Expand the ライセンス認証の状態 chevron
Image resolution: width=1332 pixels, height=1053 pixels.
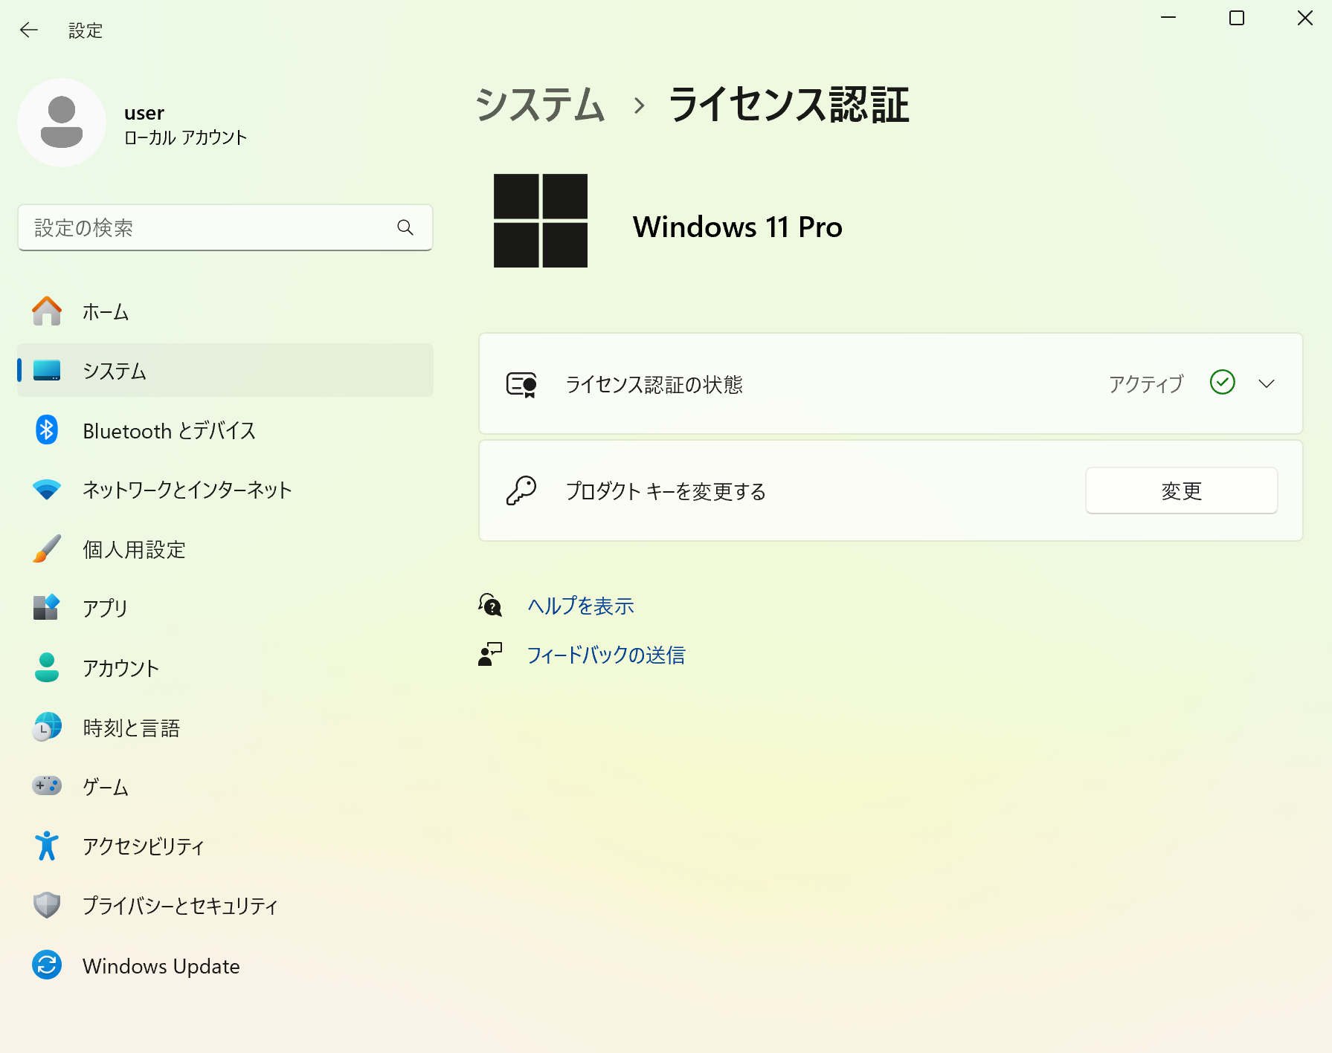pos(1267,383)
